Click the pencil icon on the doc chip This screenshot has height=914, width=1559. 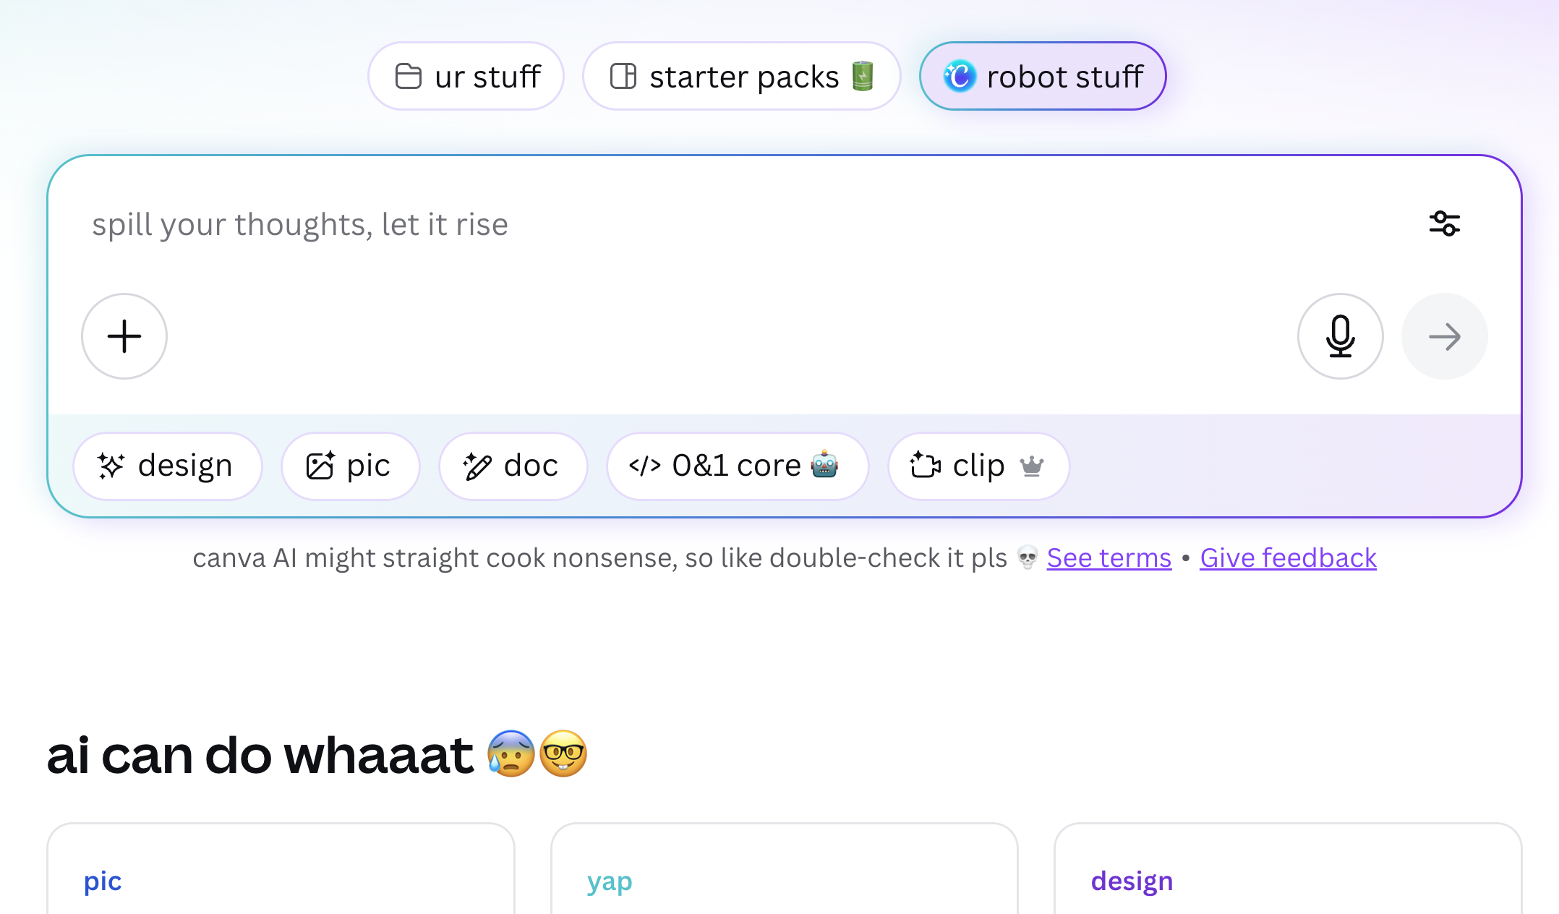coord(477,466)
